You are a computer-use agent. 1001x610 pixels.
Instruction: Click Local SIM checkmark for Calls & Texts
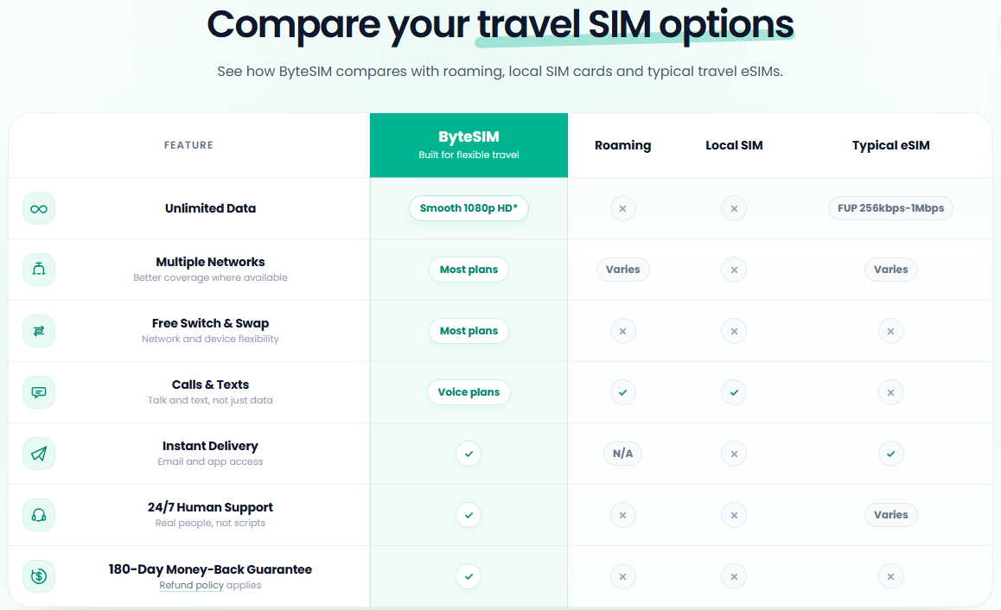[734, 392]
